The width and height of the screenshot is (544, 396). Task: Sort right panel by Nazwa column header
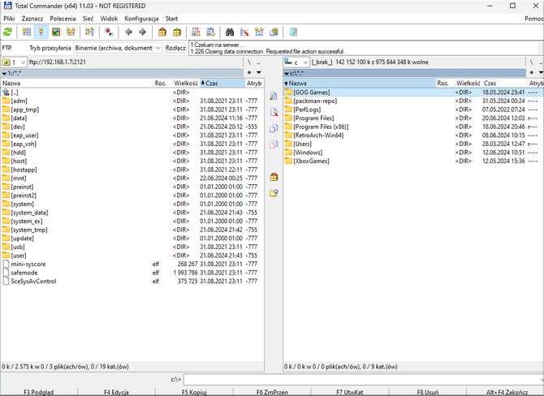(x=360, y=84)
